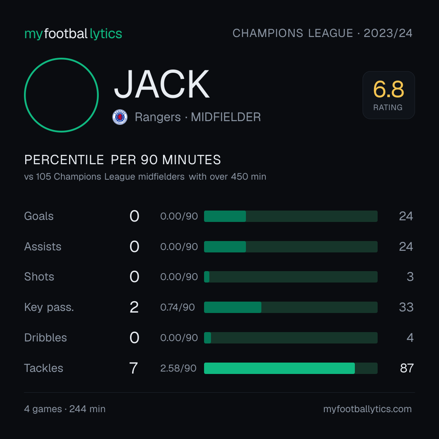This screenshot has height=439, width=439.
Task: Click the empty player photo circle
Action: point(61,95)
